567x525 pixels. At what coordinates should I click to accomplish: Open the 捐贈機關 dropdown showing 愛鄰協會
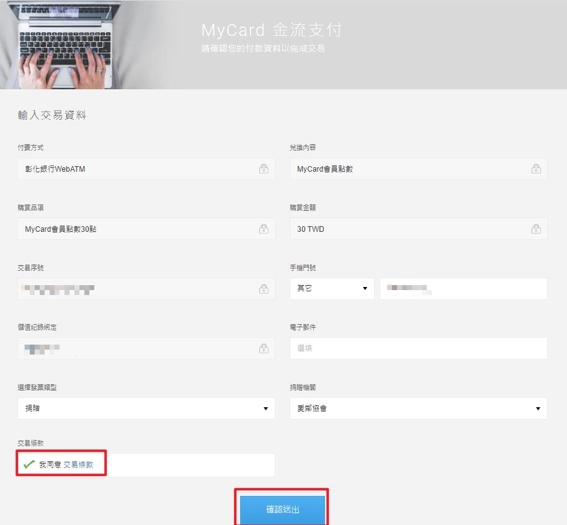[x=418, y=408]
